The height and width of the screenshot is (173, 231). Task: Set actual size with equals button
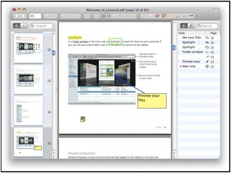(x=70, y=16)
